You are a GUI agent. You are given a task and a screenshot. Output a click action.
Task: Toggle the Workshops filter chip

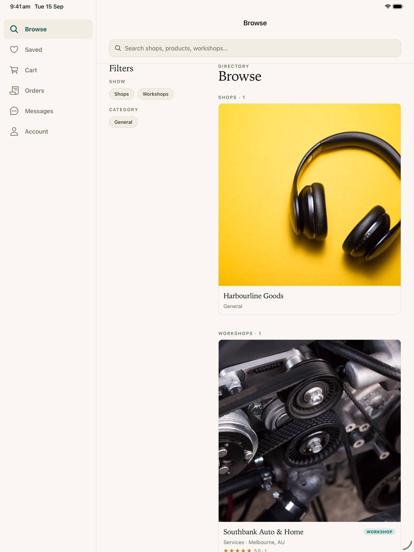pos(156,94)
